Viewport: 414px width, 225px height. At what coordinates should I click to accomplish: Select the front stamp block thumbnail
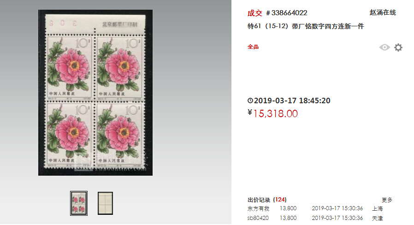(79, 203)
